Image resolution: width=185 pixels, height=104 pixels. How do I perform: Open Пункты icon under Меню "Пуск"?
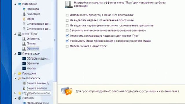coord(24,44)
